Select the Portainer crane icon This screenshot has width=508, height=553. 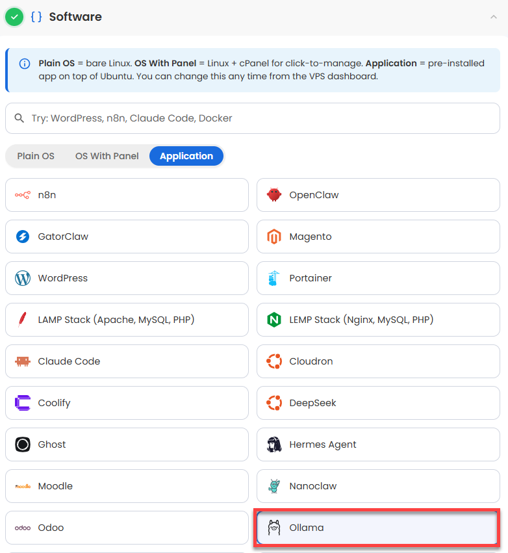273,278
